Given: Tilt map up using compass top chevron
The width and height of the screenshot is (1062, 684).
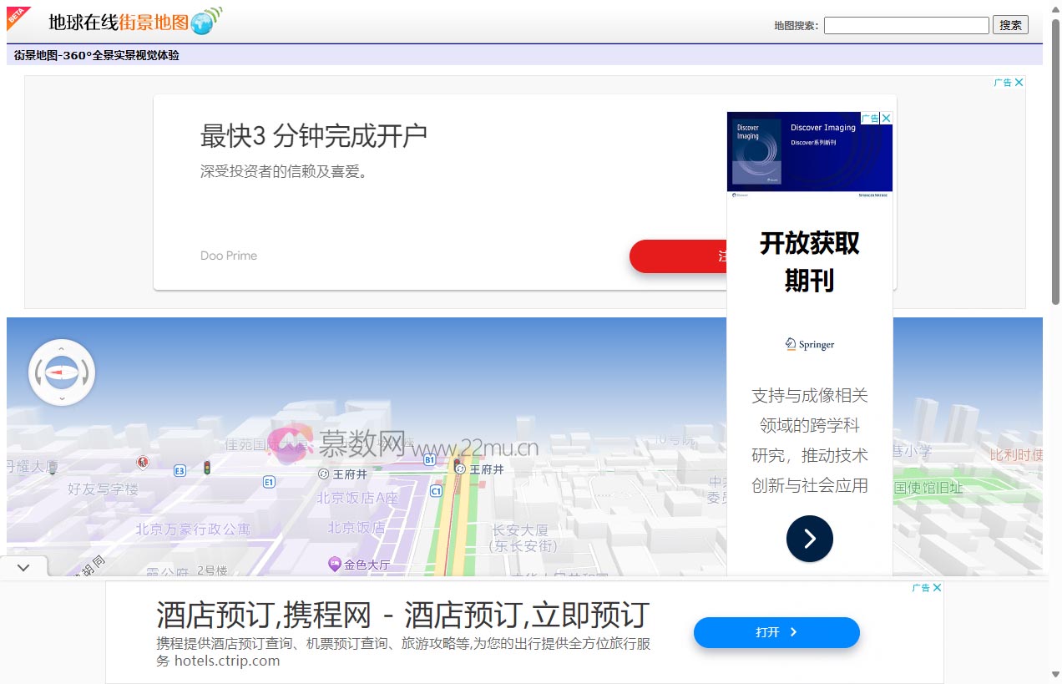Looking at the screenshot, I should point(62,347).
